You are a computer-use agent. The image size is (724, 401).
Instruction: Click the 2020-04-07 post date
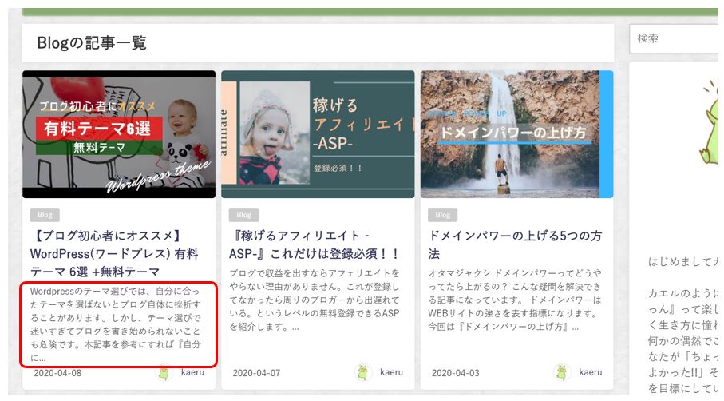256,373
